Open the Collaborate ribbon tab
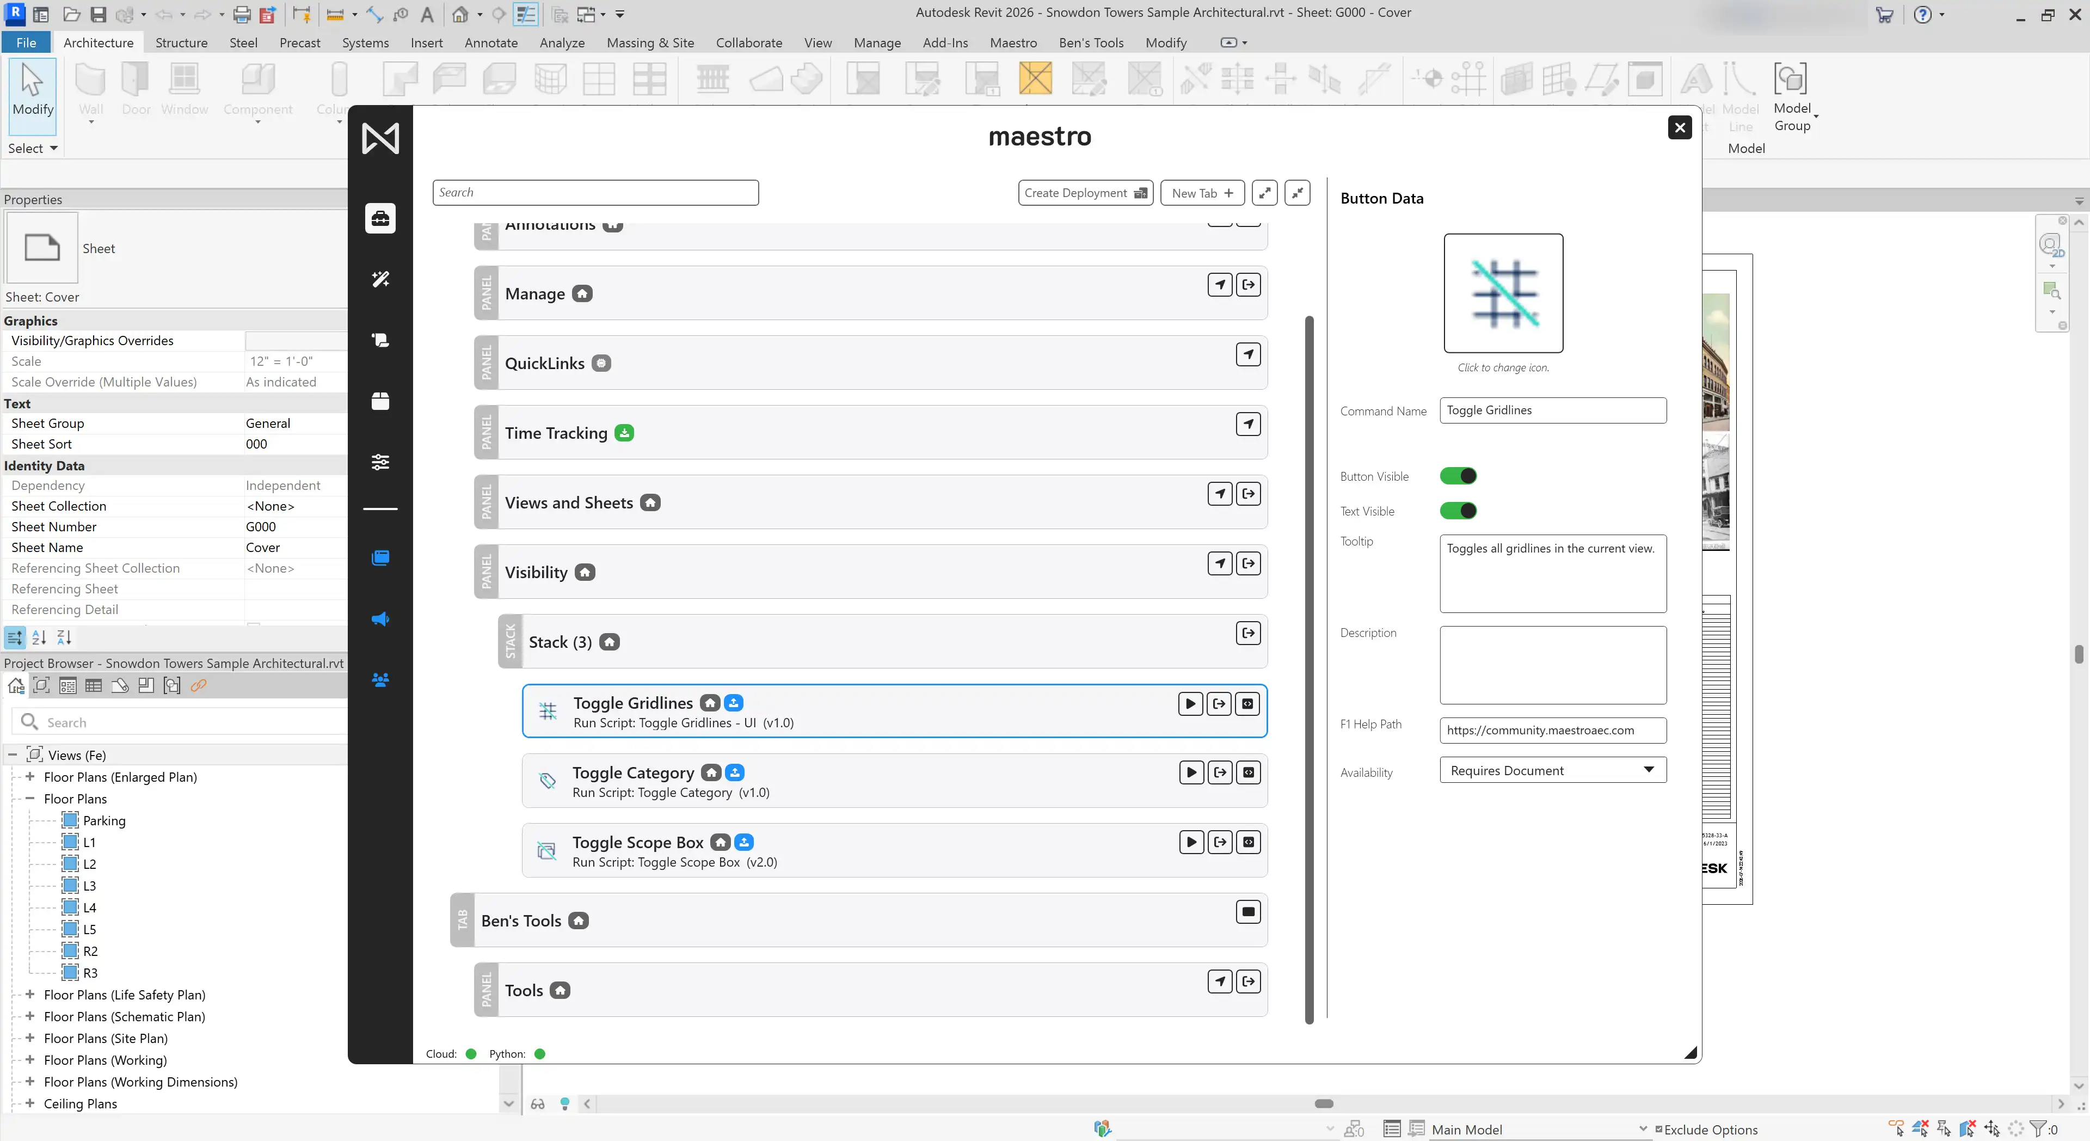The width and height of the screenshot is (2090, 1141). click(x=749, y=42)
